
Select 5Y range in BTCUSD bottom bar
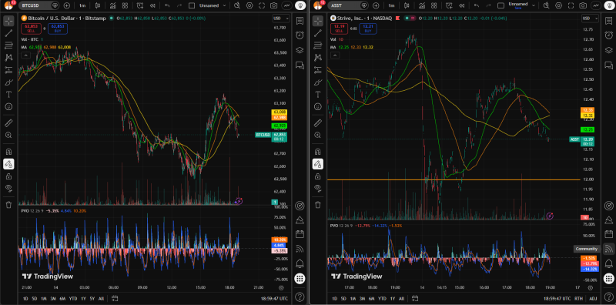(92, 298)
